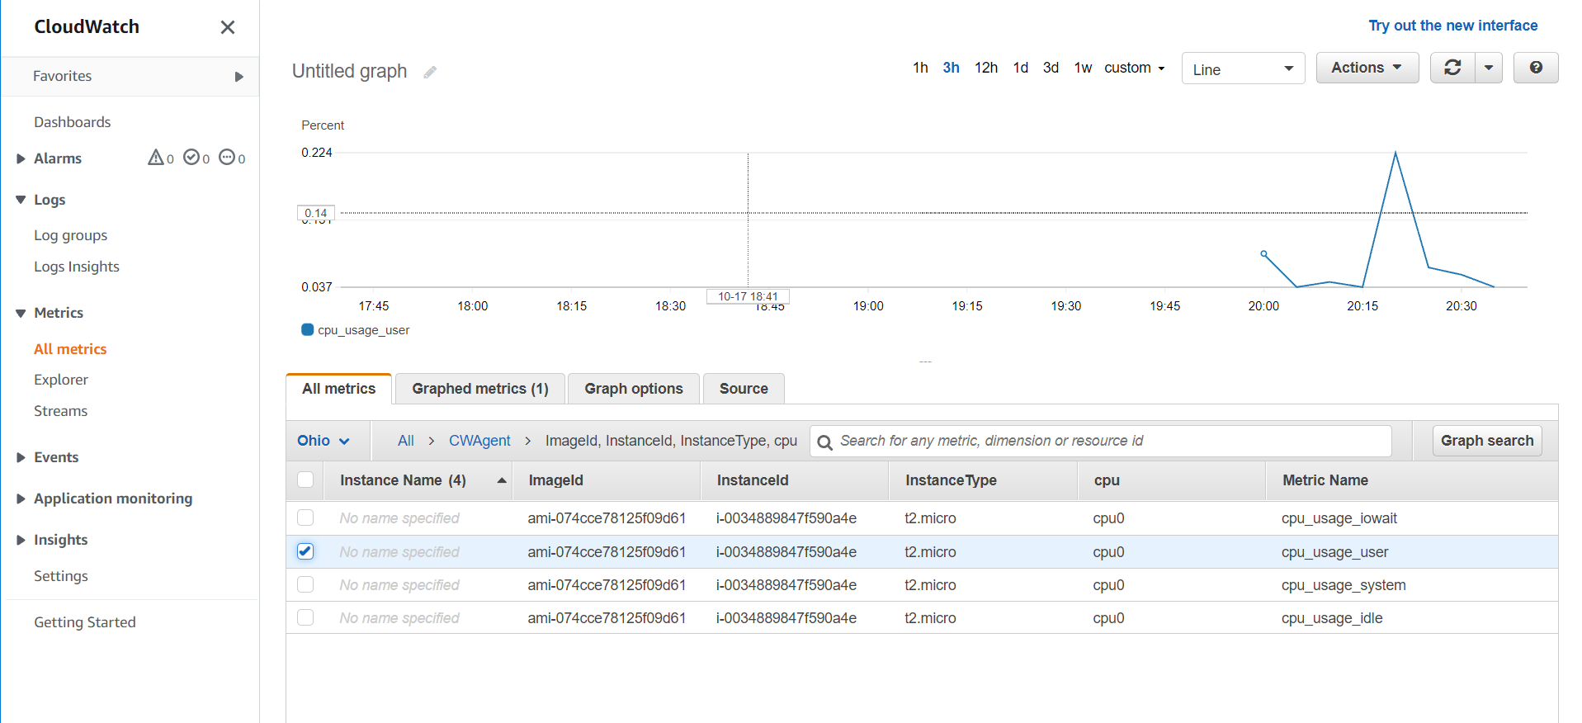1582x723 pixels.
Task: Go to CWAgent breadcrumb
Action: (479, 441)
